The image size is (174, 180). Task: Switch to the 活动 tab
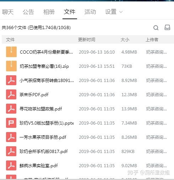pos(90,12)
